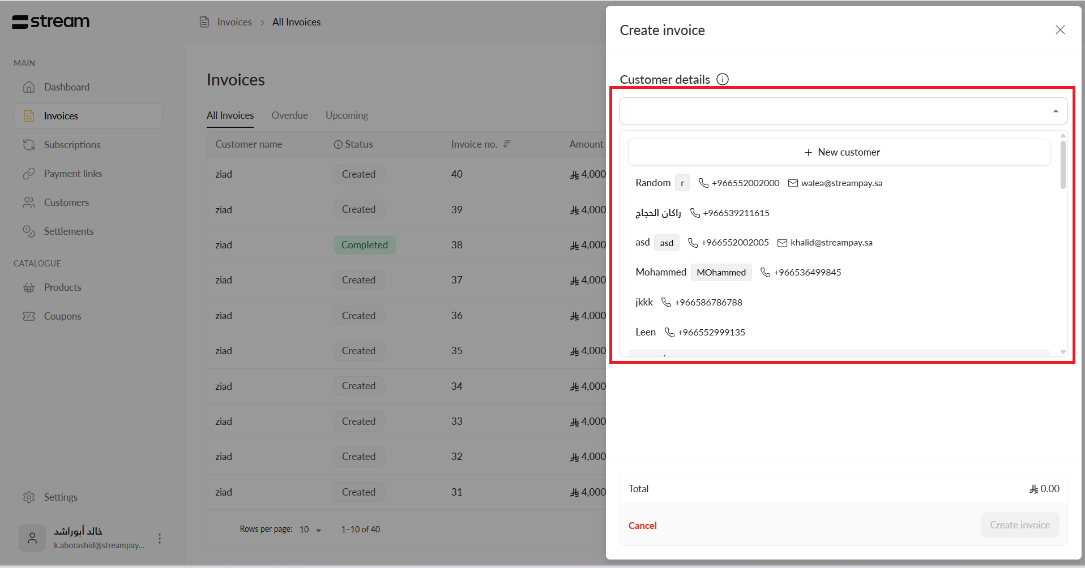
Task: Click the Coupons ticket icon
Action: tap(29, 316)
